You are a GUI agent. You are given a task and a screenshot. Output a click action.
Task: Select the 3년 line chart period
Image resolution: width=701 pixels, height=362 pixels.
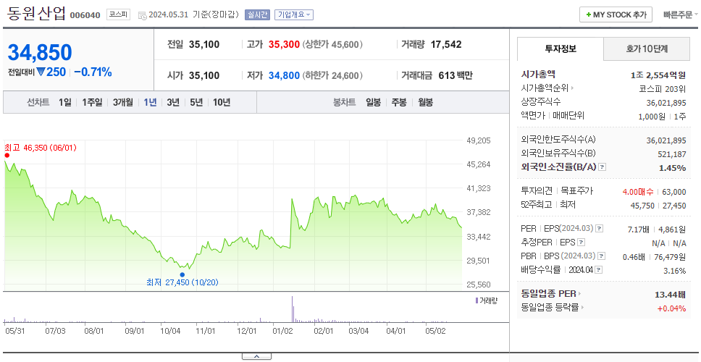coord(173,102)
